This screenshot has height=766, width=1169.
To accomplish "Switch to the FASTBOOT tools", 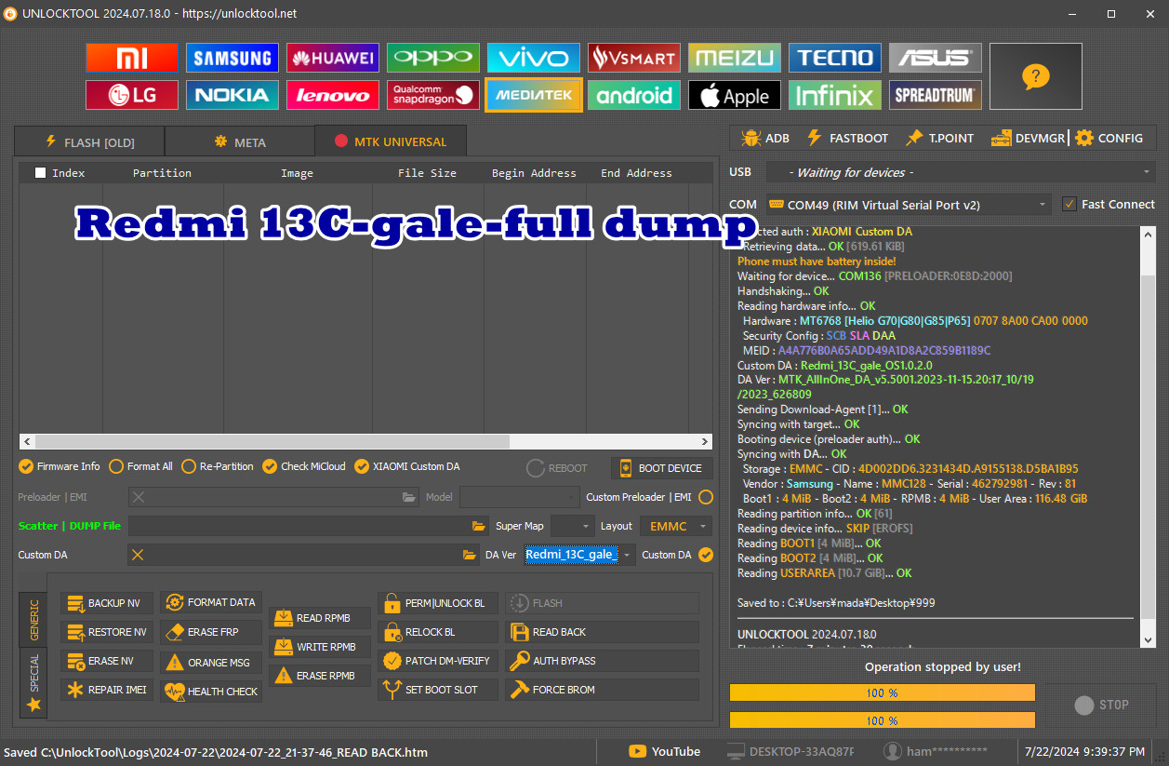I will pyautogui.click(x=847, y=138).
